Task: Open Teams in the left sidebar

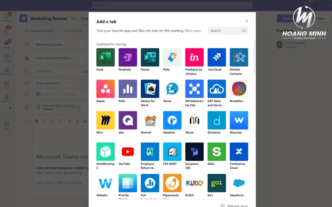Action: coord(7,44)
